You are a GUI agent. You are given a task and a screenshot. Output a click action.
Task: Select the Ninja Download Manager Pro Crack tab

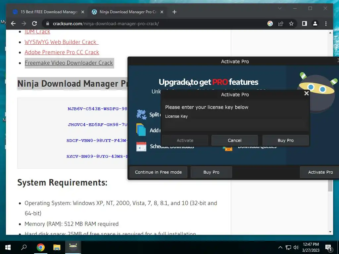(x=128, y=12)
